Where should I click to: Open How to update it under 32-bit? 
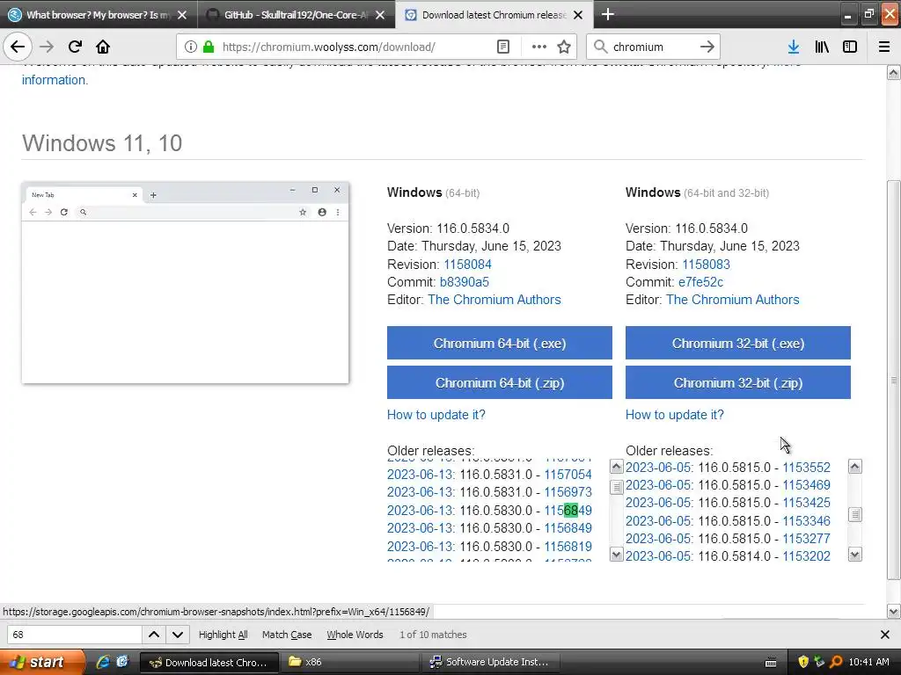coord(675,415)
